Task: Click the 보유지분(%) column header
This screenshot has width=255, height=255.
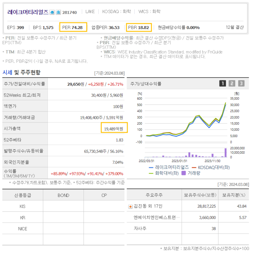Action: coord(234,195)
